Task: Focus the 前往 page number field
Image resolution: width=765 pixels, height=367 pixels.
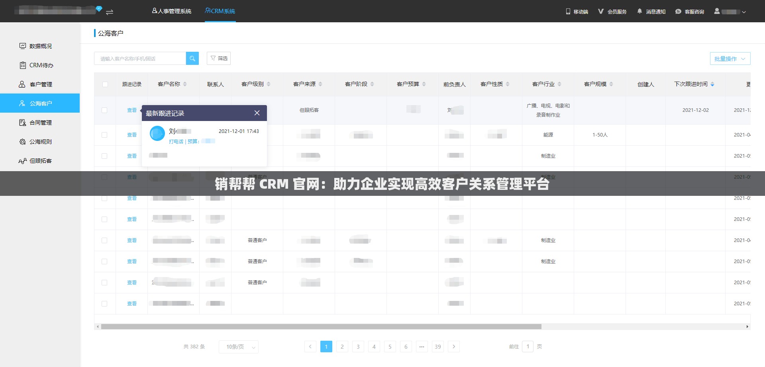Action: (x=528, y=347)
